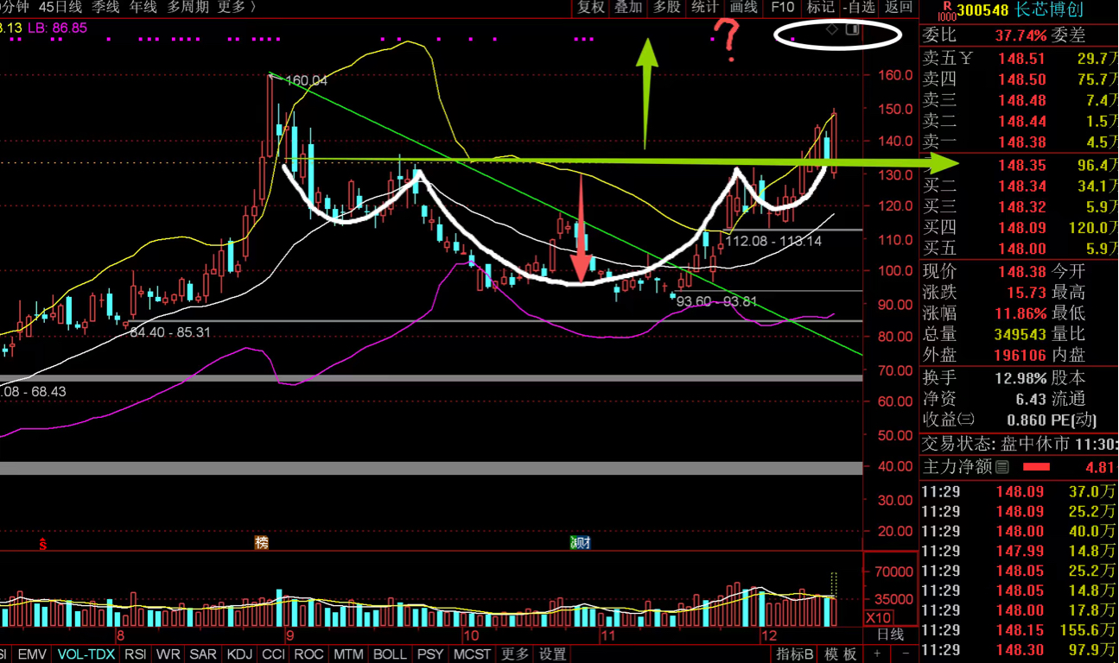Click the side panel toggle icon beside the diamond
The image size is (1119, 663).
[851, 29]
